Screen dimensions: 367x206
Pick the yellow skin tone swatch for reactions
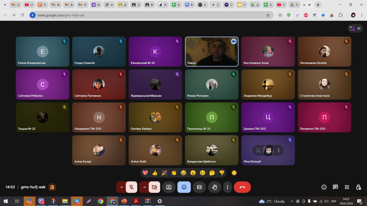point(234,173)
